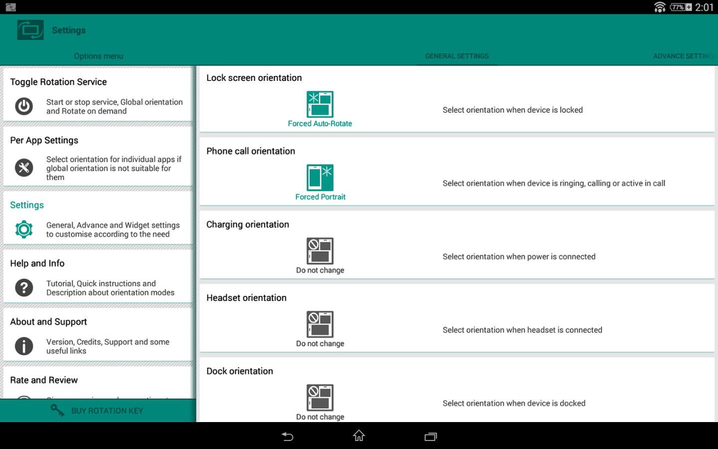718x449 pixels.
Task: Tap the Rotation app logo icon
Action: click(x=30, y=30)
